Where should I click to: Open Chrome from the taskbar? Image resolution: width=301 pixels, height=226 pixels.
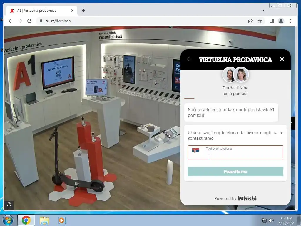pos(26,220)
